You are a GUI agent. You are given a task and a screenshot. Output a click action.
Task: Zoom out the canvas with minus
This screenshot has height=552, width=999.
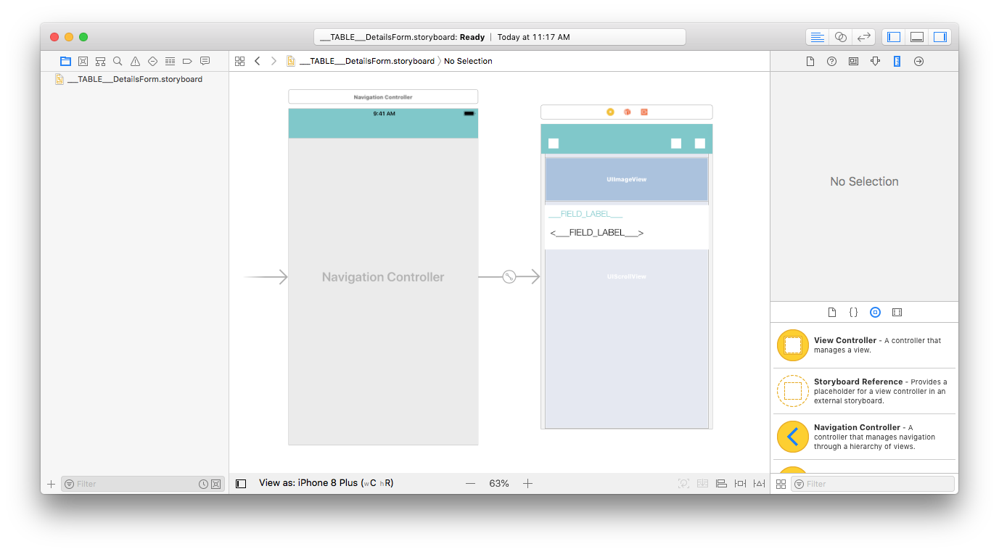tap(470, 483)
